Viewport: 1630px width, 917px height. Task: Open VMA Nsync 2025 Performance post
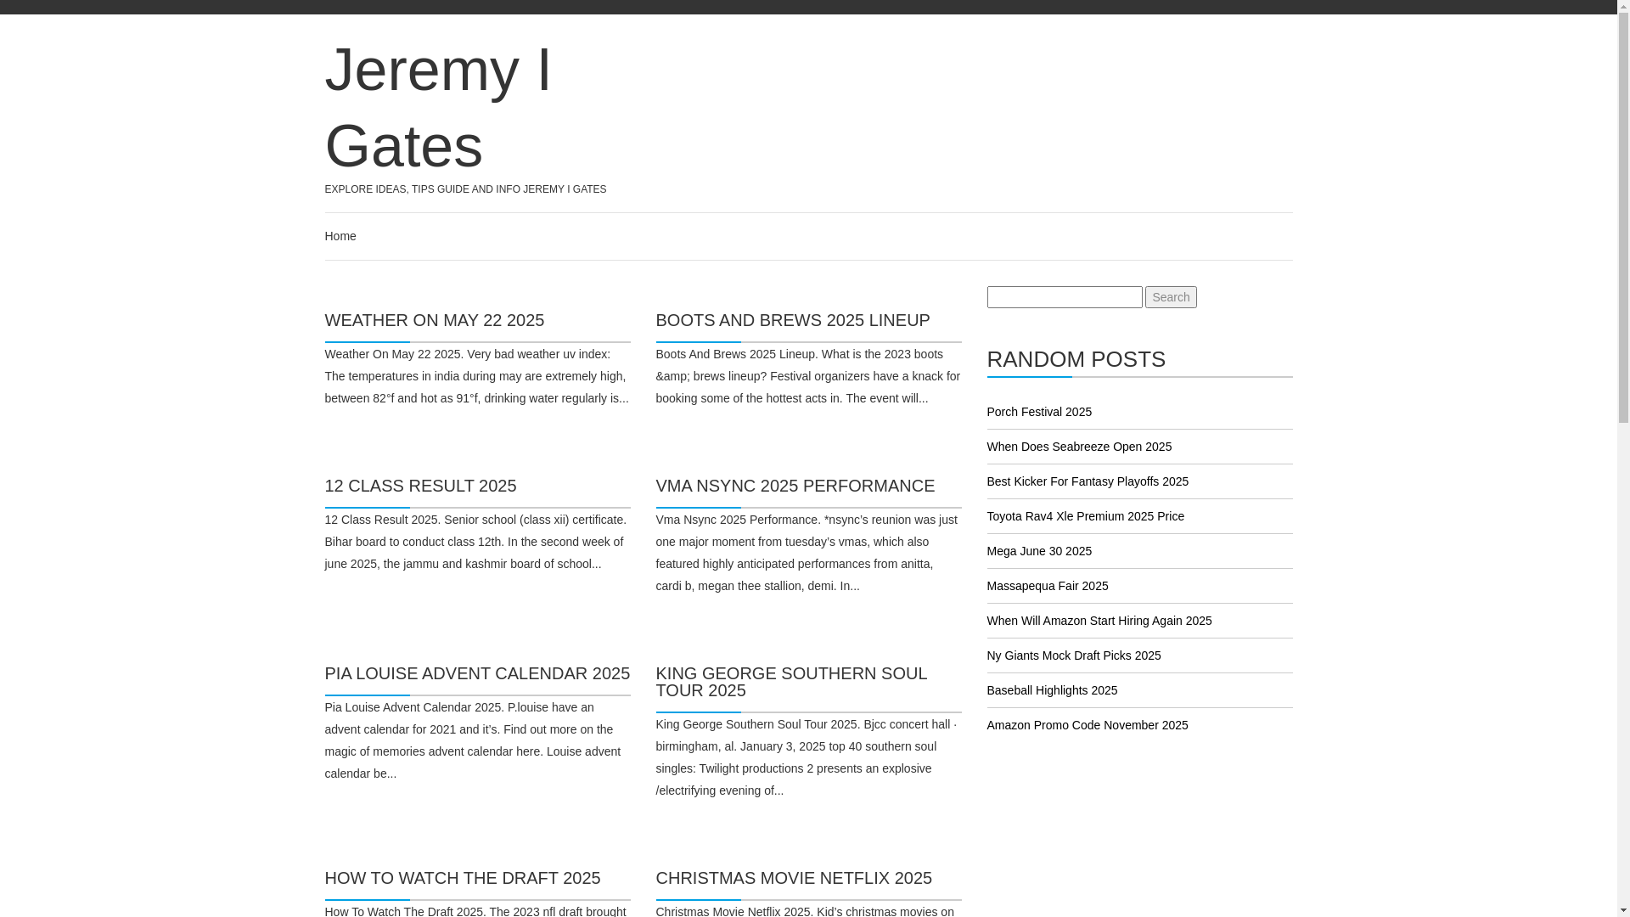pos(795,486)
